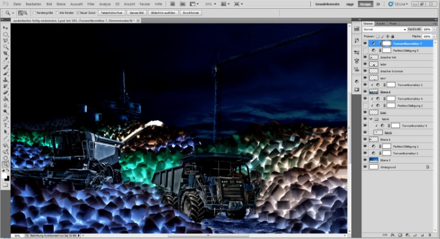Pick the Crop tool
Viewport: 440px width, 239px height.
coord(5,54)
